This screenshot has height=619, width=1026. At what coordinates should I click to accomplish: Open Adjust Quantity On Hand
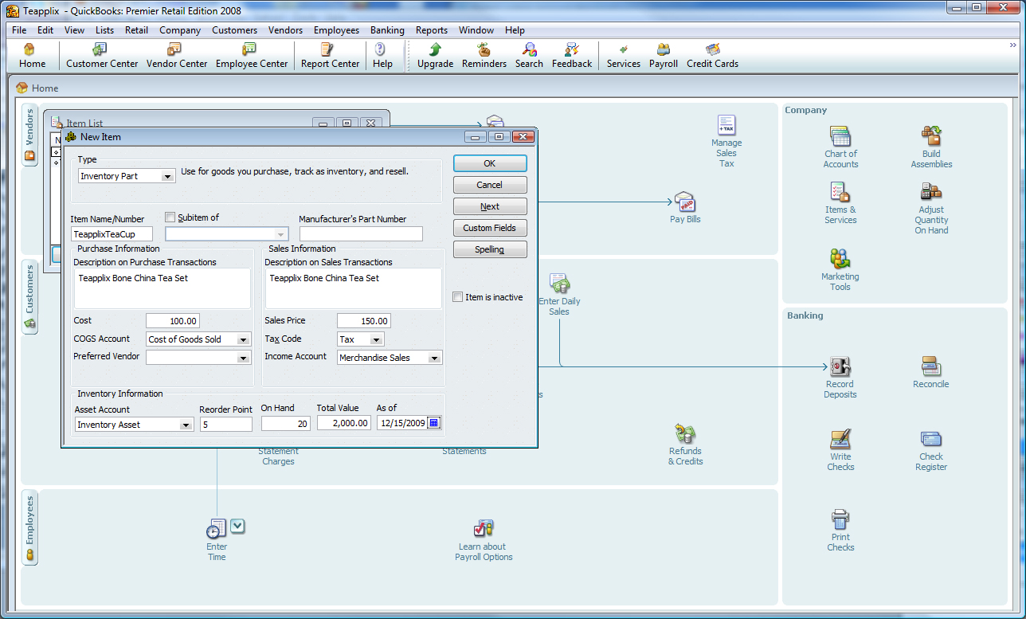(x=931, y=209)
